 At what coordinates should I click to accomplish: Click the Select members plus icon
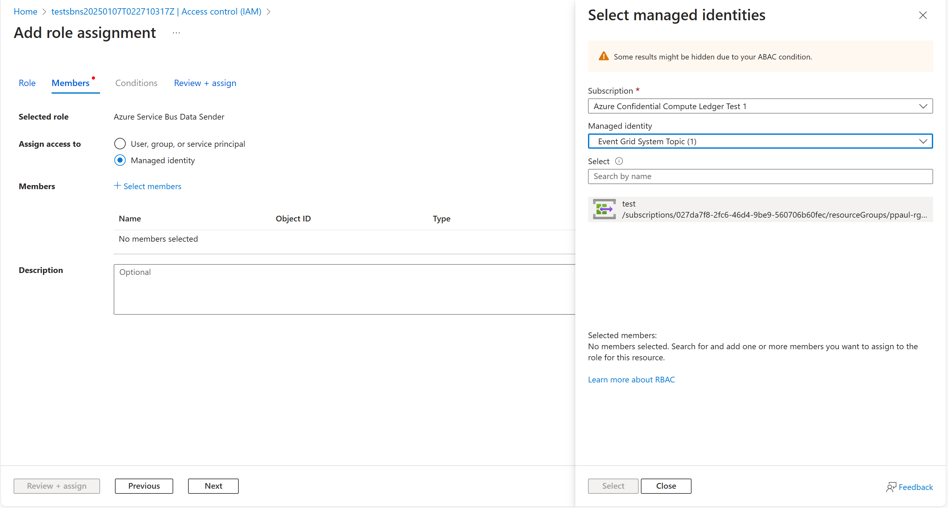pyautogui.click(x=117, y=186)
